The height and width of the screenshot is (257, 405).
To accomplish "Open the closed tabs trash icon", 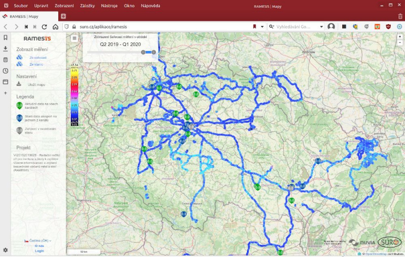I will tap(400, 16).
